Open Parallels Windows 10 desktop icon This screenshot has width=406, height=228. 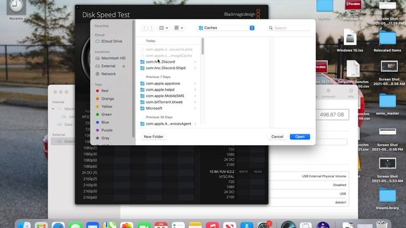coord(353,10)
